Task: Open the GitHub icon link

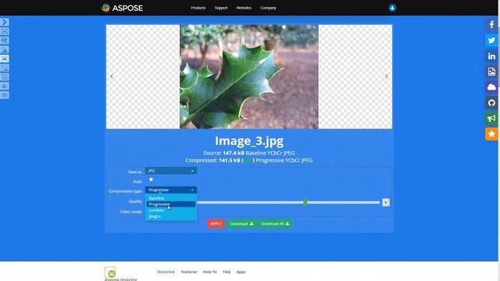Action: [x=491, y=103]
